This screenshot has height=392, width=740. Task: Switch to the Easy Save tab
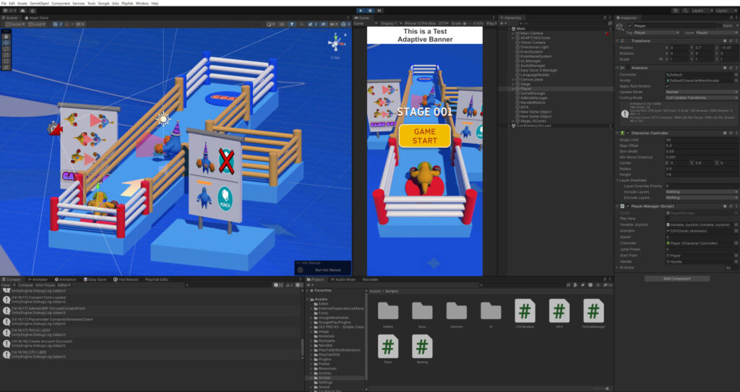[95, 279]
